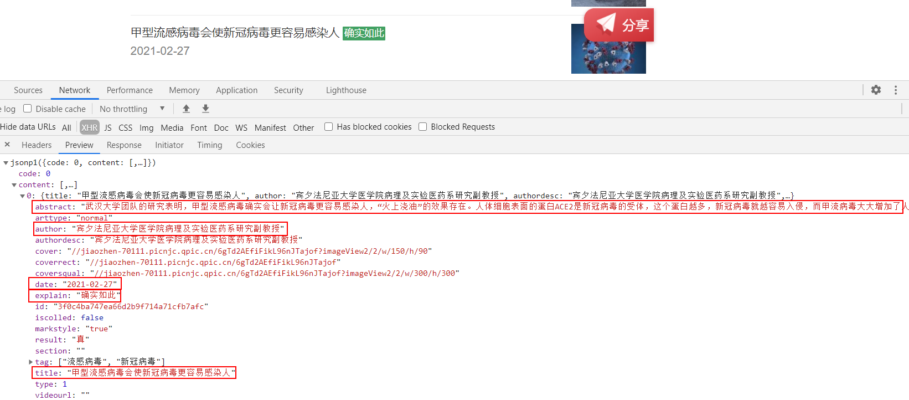This screenshot has height=400, width=909.
Task: Select the authordesc property row
Action: 169,240
